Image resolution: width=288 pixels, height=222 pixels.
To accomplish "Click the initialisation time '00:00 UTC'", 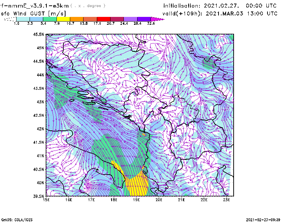I will pyautogui.click(x=261, y=6).
